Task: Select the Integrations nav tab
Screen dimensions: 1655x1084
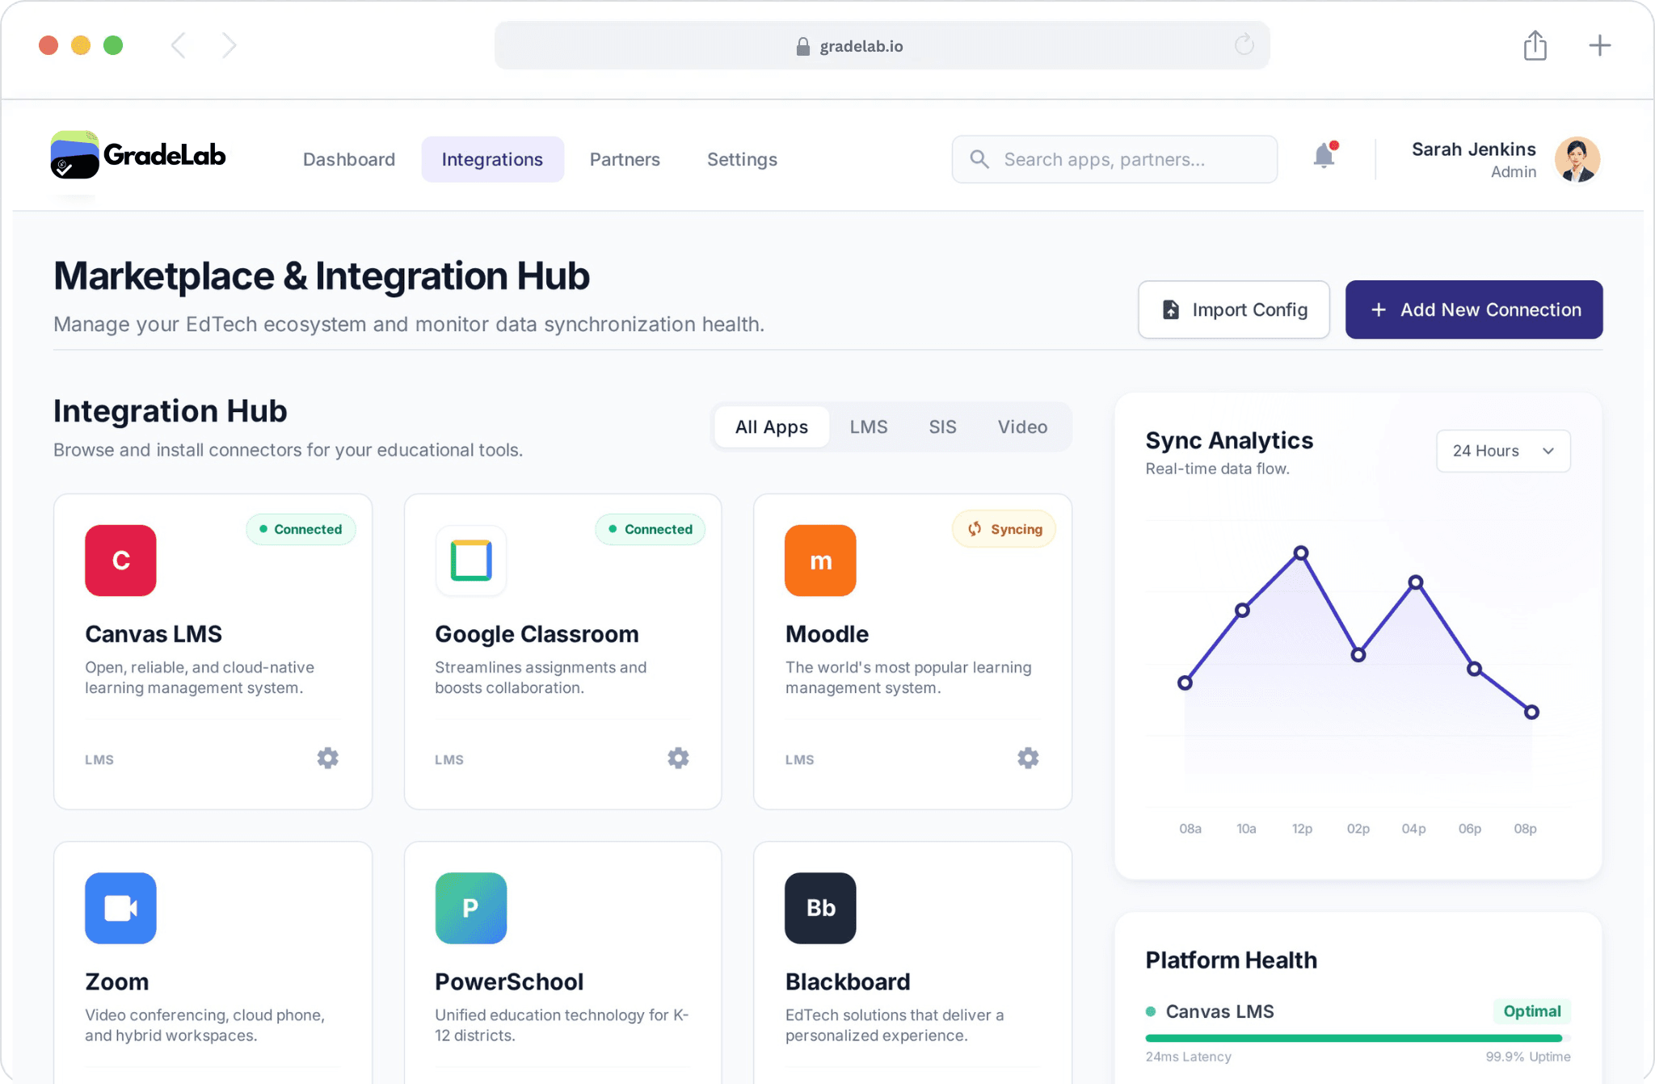Action: coord(492,159)
